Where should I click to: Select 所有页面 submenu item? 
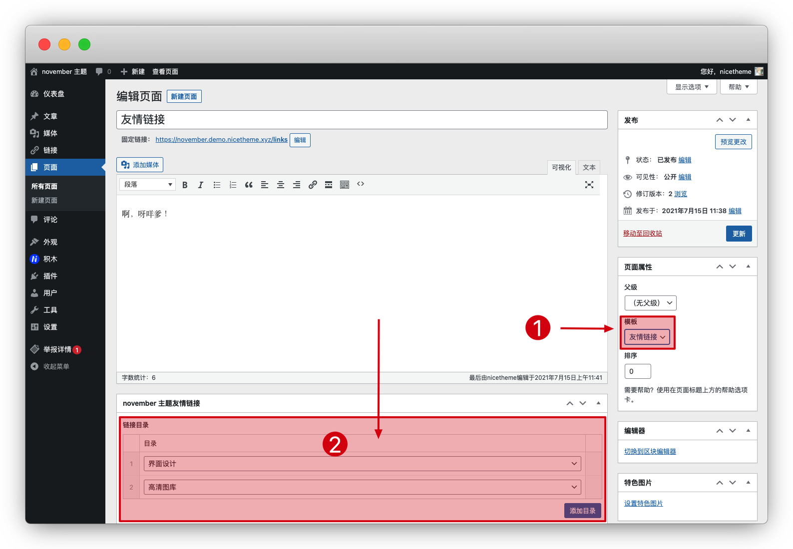44,186
